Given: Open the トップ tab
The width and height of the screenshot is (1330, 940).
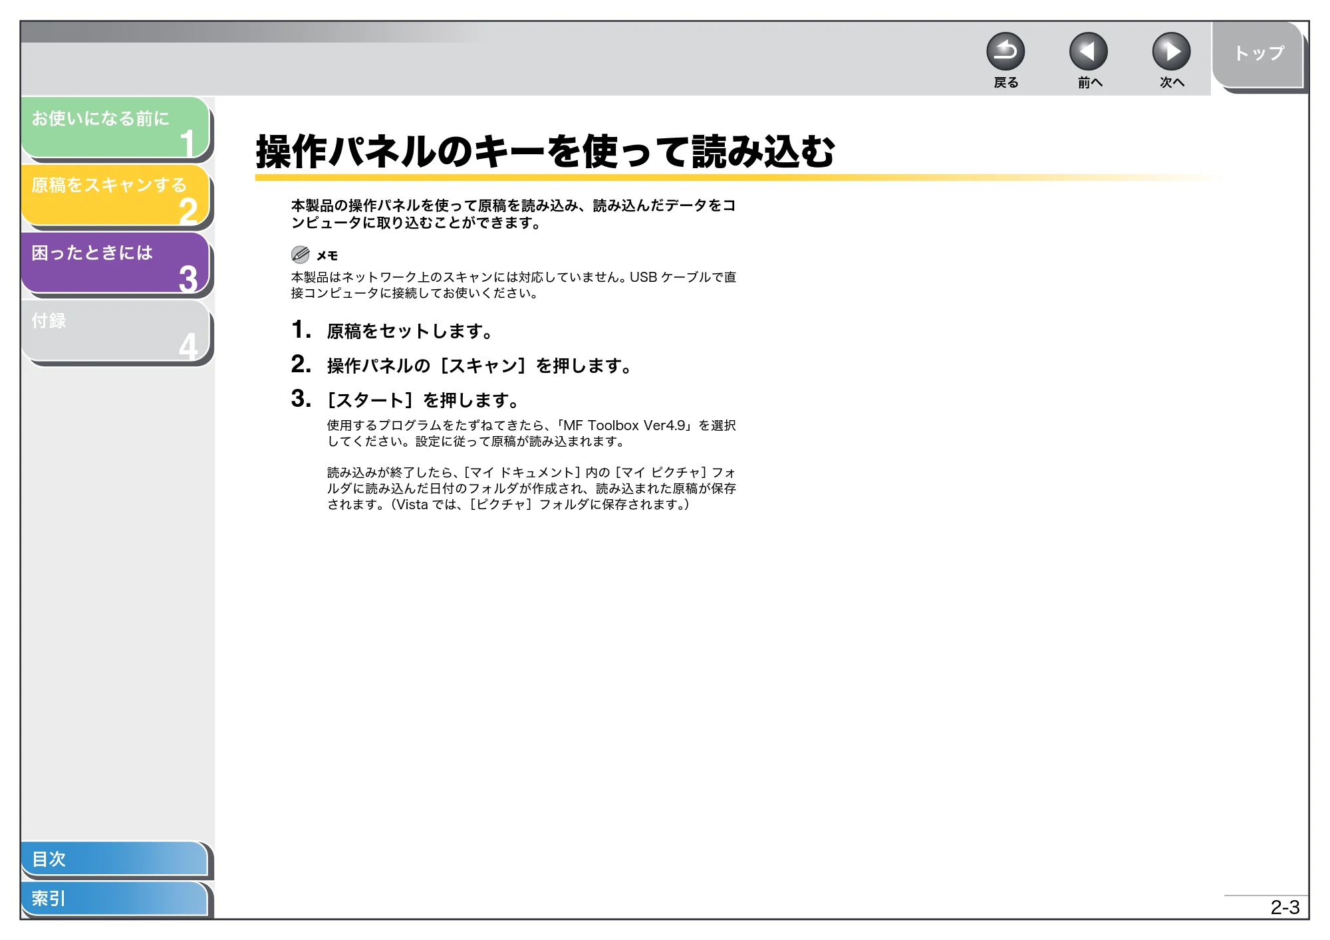Looking at the screenshot, I should tap(1258, 55).
